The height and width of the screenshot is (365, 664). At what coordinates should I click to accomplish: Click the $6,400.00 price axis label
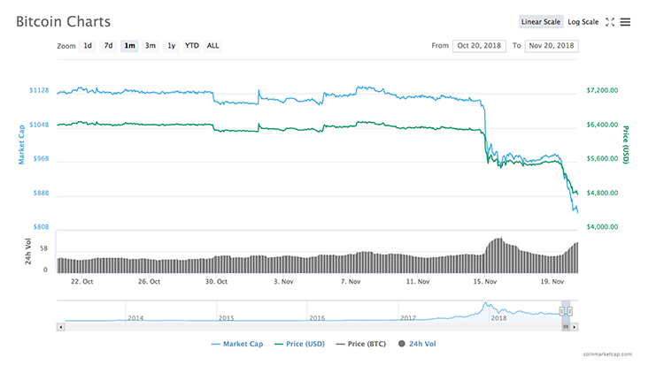602,125
